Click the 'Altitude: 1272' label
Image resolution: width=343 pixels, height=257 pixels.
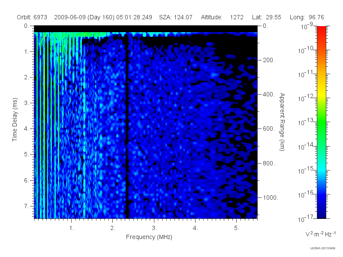222,17
